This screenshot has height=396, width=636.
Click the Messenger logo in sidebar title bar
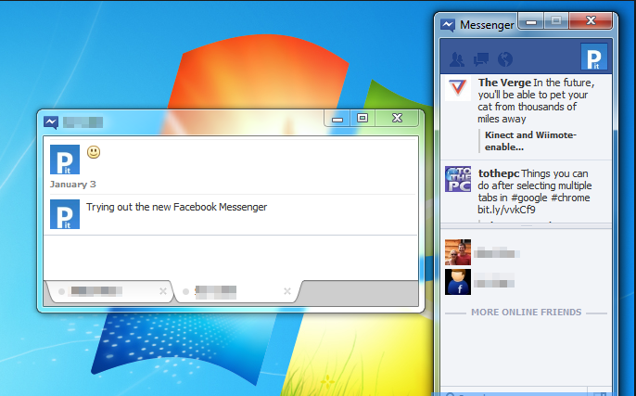(448, 25)
